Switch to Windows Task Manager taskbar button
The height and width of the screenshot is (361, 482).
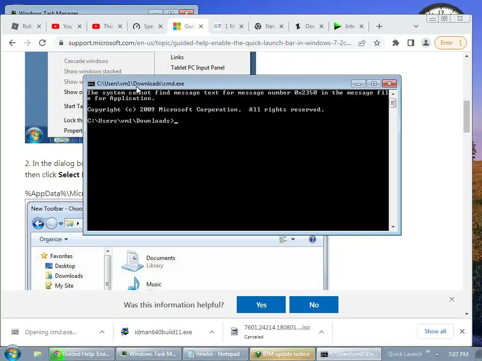pos(149,354)
